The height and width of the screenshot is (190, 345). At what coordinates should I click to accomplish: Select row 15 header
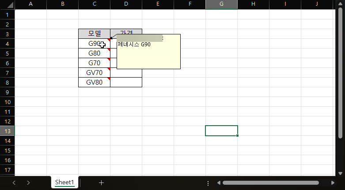coord(7,150)
